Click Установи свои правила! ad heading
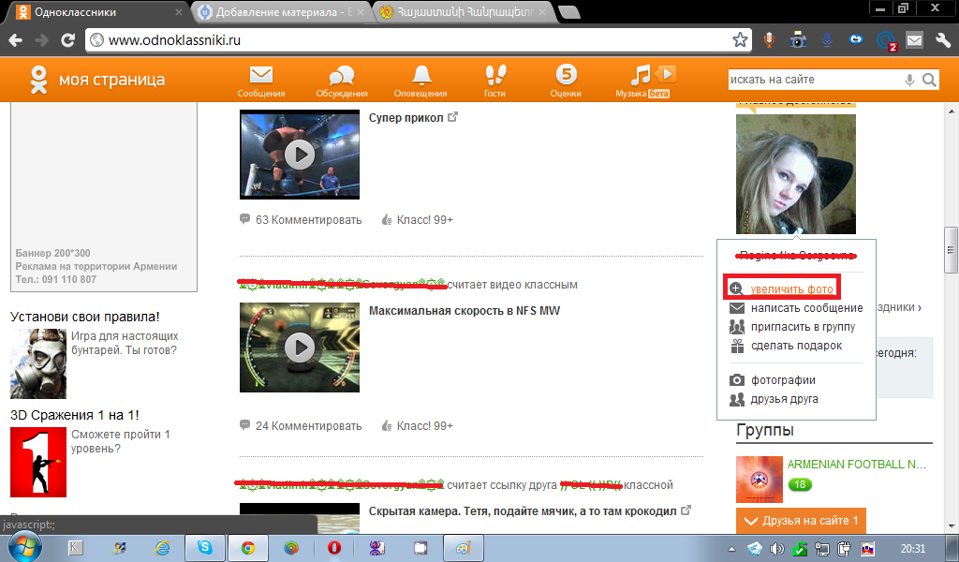This screenshot has height=562, width=959. coord(85,317)
